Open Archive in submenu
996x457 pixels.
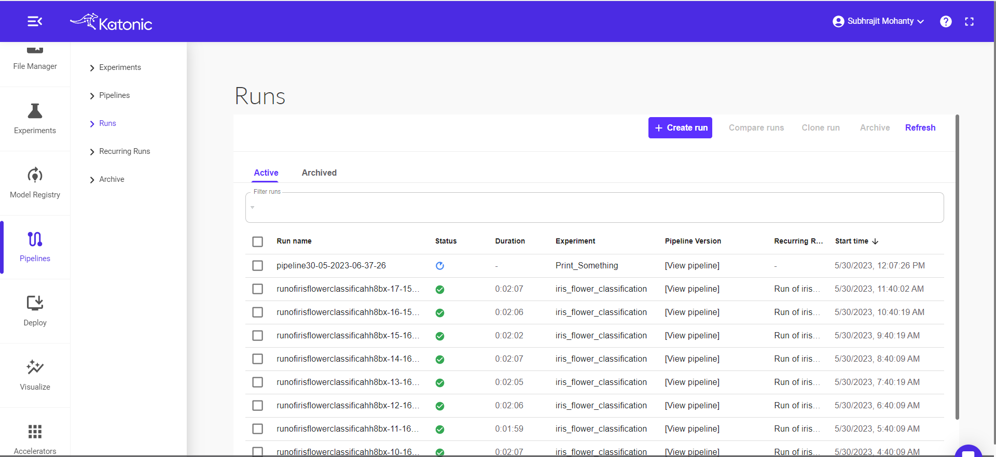point(112,179)
